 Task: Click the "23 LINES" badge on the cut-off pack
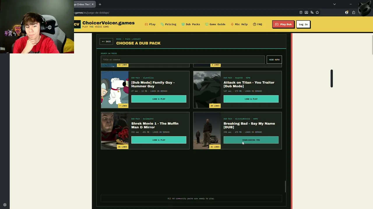click(123, 65)
